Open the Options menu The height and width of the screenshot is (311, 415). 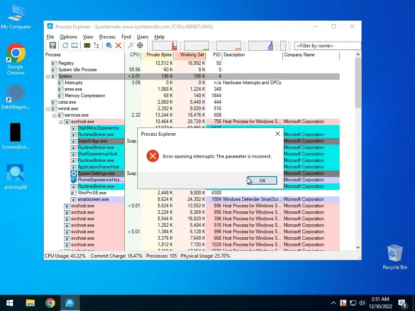[68, 37]
